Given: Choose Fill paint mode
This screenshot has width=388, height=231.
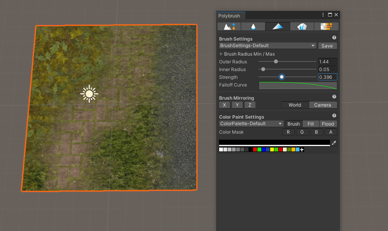Looking at the screenshot, I should (x=311, y=124).
